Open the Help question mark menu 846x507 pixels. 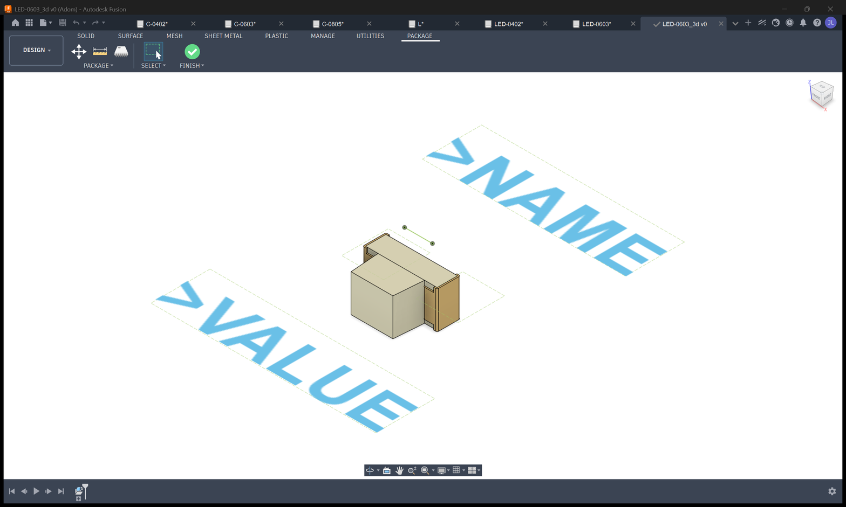pos(817,23)
